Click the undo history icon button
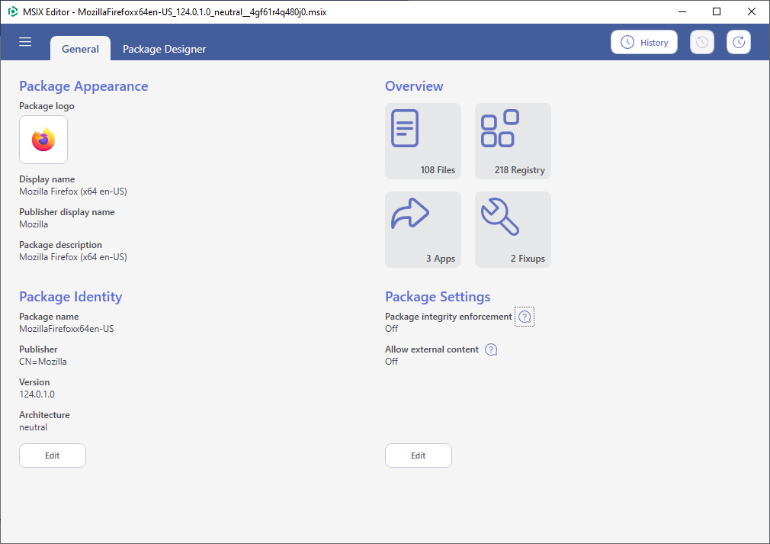 coord(701,42)
